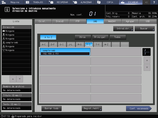158x118 pixels.
Task: Open the Buscar search popup
Action: pyautogui.click(x=145, y=29)
